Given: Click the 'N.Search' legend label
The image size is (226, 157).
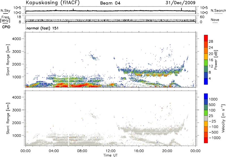Looking at the screenshot, I should 218,10.
